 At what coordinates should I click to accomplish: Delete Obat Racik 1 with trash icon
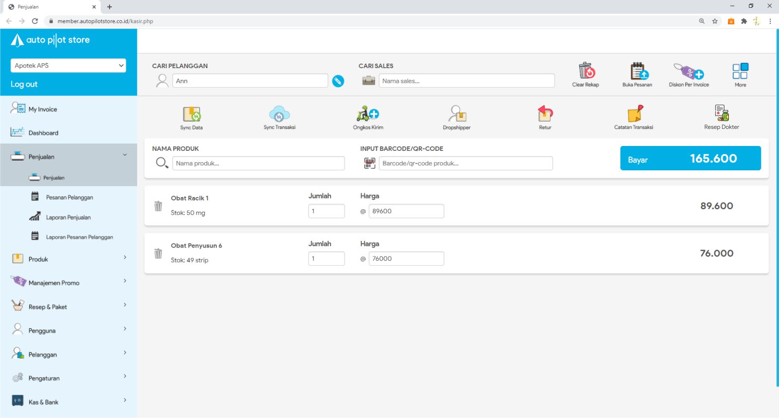pos(158,206)
